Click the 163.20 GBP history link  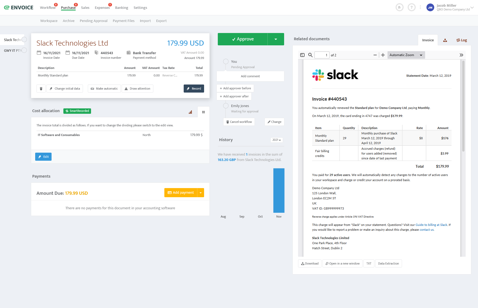click(227, 160)
